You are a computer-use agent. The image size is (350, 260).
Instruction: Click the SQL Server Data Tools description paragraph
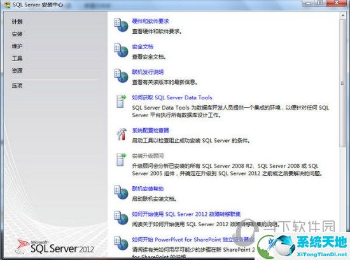pyautogui.click(x=230, y=112)
